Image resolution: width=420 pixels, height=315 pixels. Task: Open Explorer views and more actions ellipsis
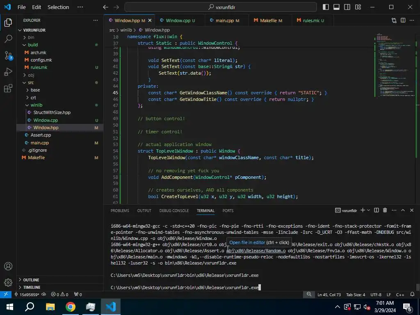96,21
